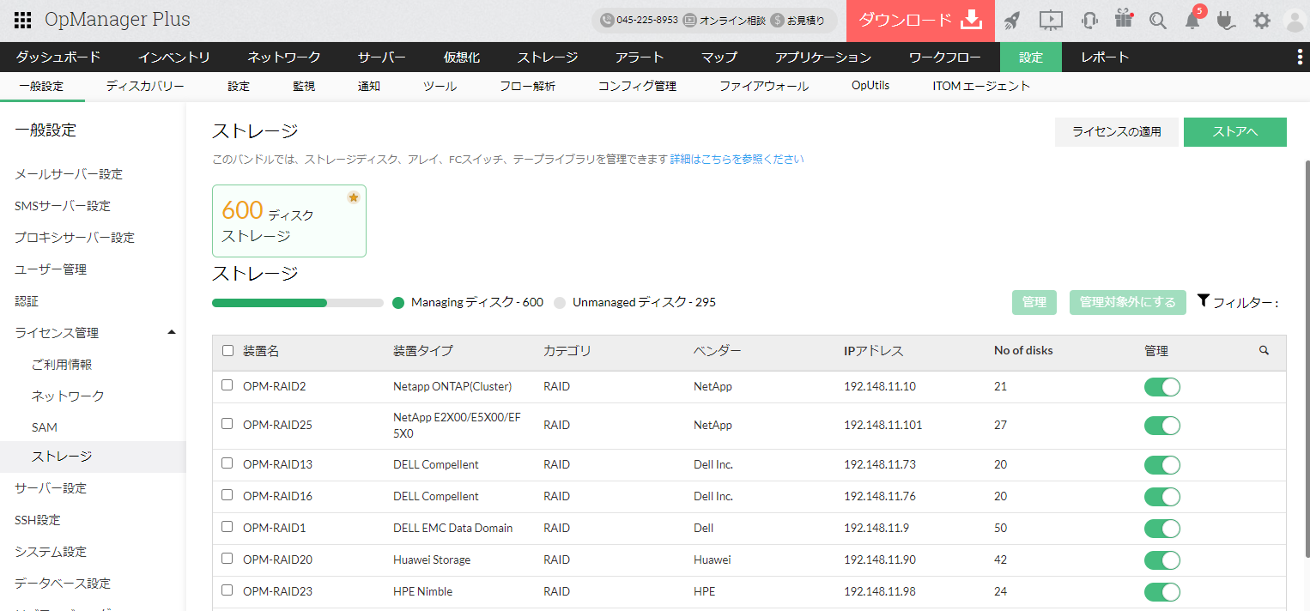This screenshot has height=611, width=1310.
Task: Open the gift box icon
Action: pyautogui.click(x=1124, y=19)
